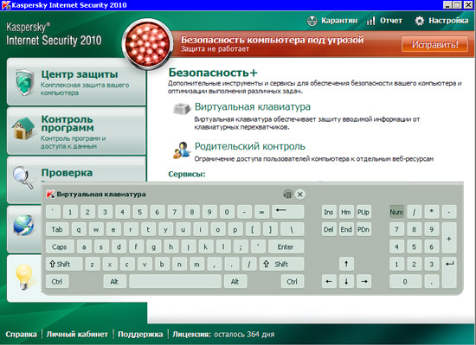
Task: Toggle the Caps key on virtual keyboard
Action: [60, 246]
